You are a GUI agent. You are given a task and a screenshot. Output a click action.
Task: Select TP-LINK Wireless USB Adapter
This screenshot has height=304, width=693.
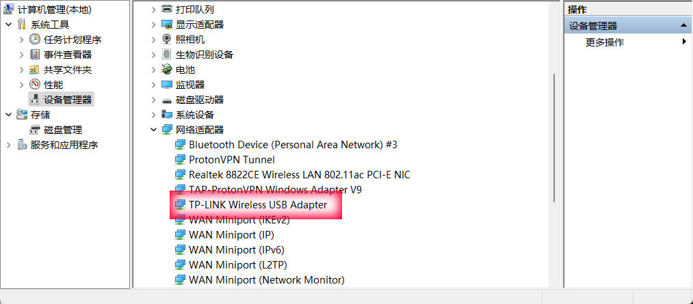tap(257, 205)
